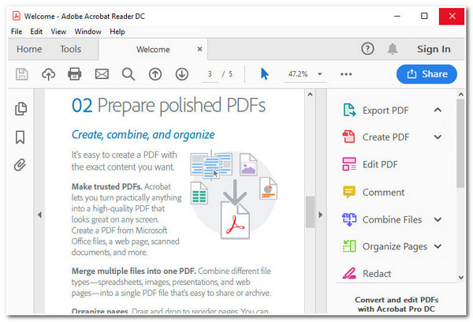The width and height of the screenshot is (473, 322).
Task: Open Attachments paperclip panel icon
Action: [20, 165]
